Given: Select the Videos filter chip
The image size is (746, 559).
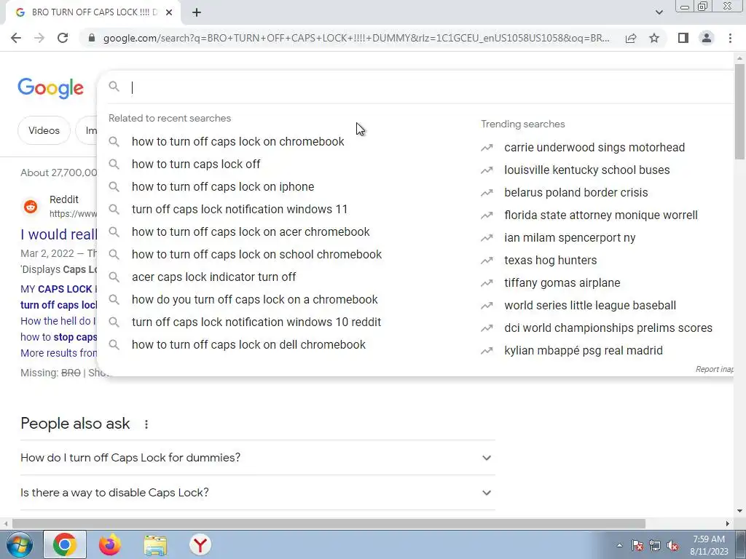Looking at the screenshot, I should coord(44,130).
